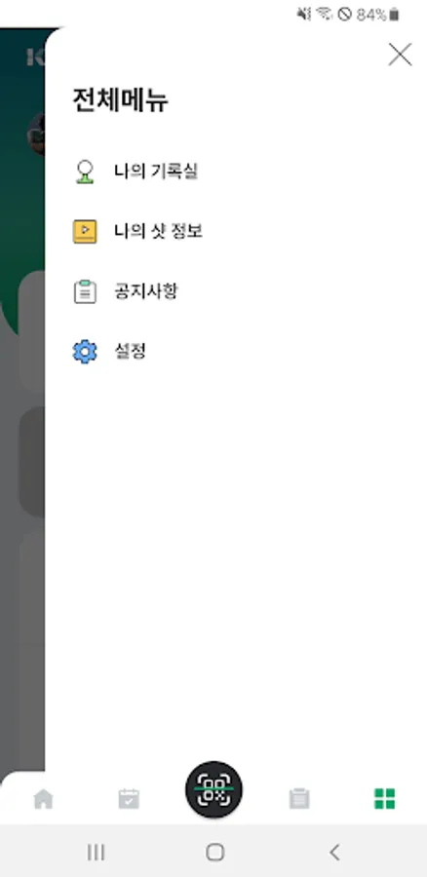Open the 공지사항 notices entry
The height and width of the screenshot is (877, 427).
point(145,291)
